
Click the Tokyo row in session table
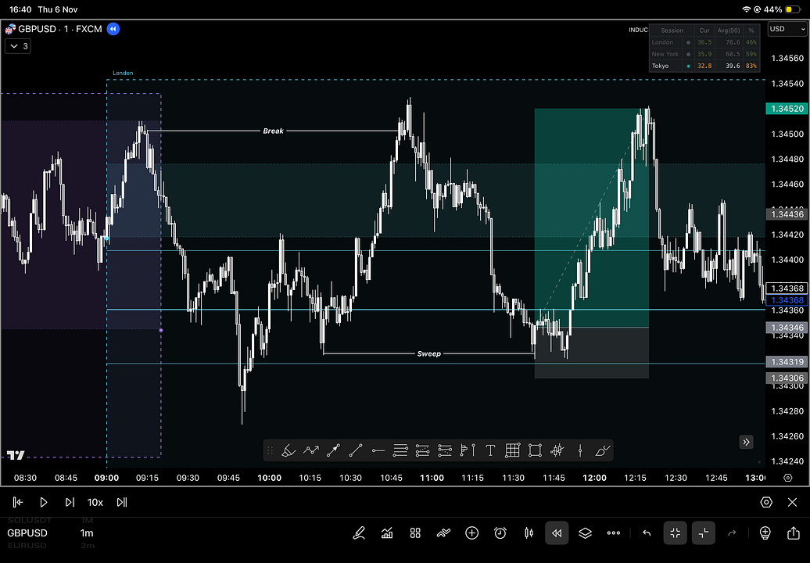(704, 66)
